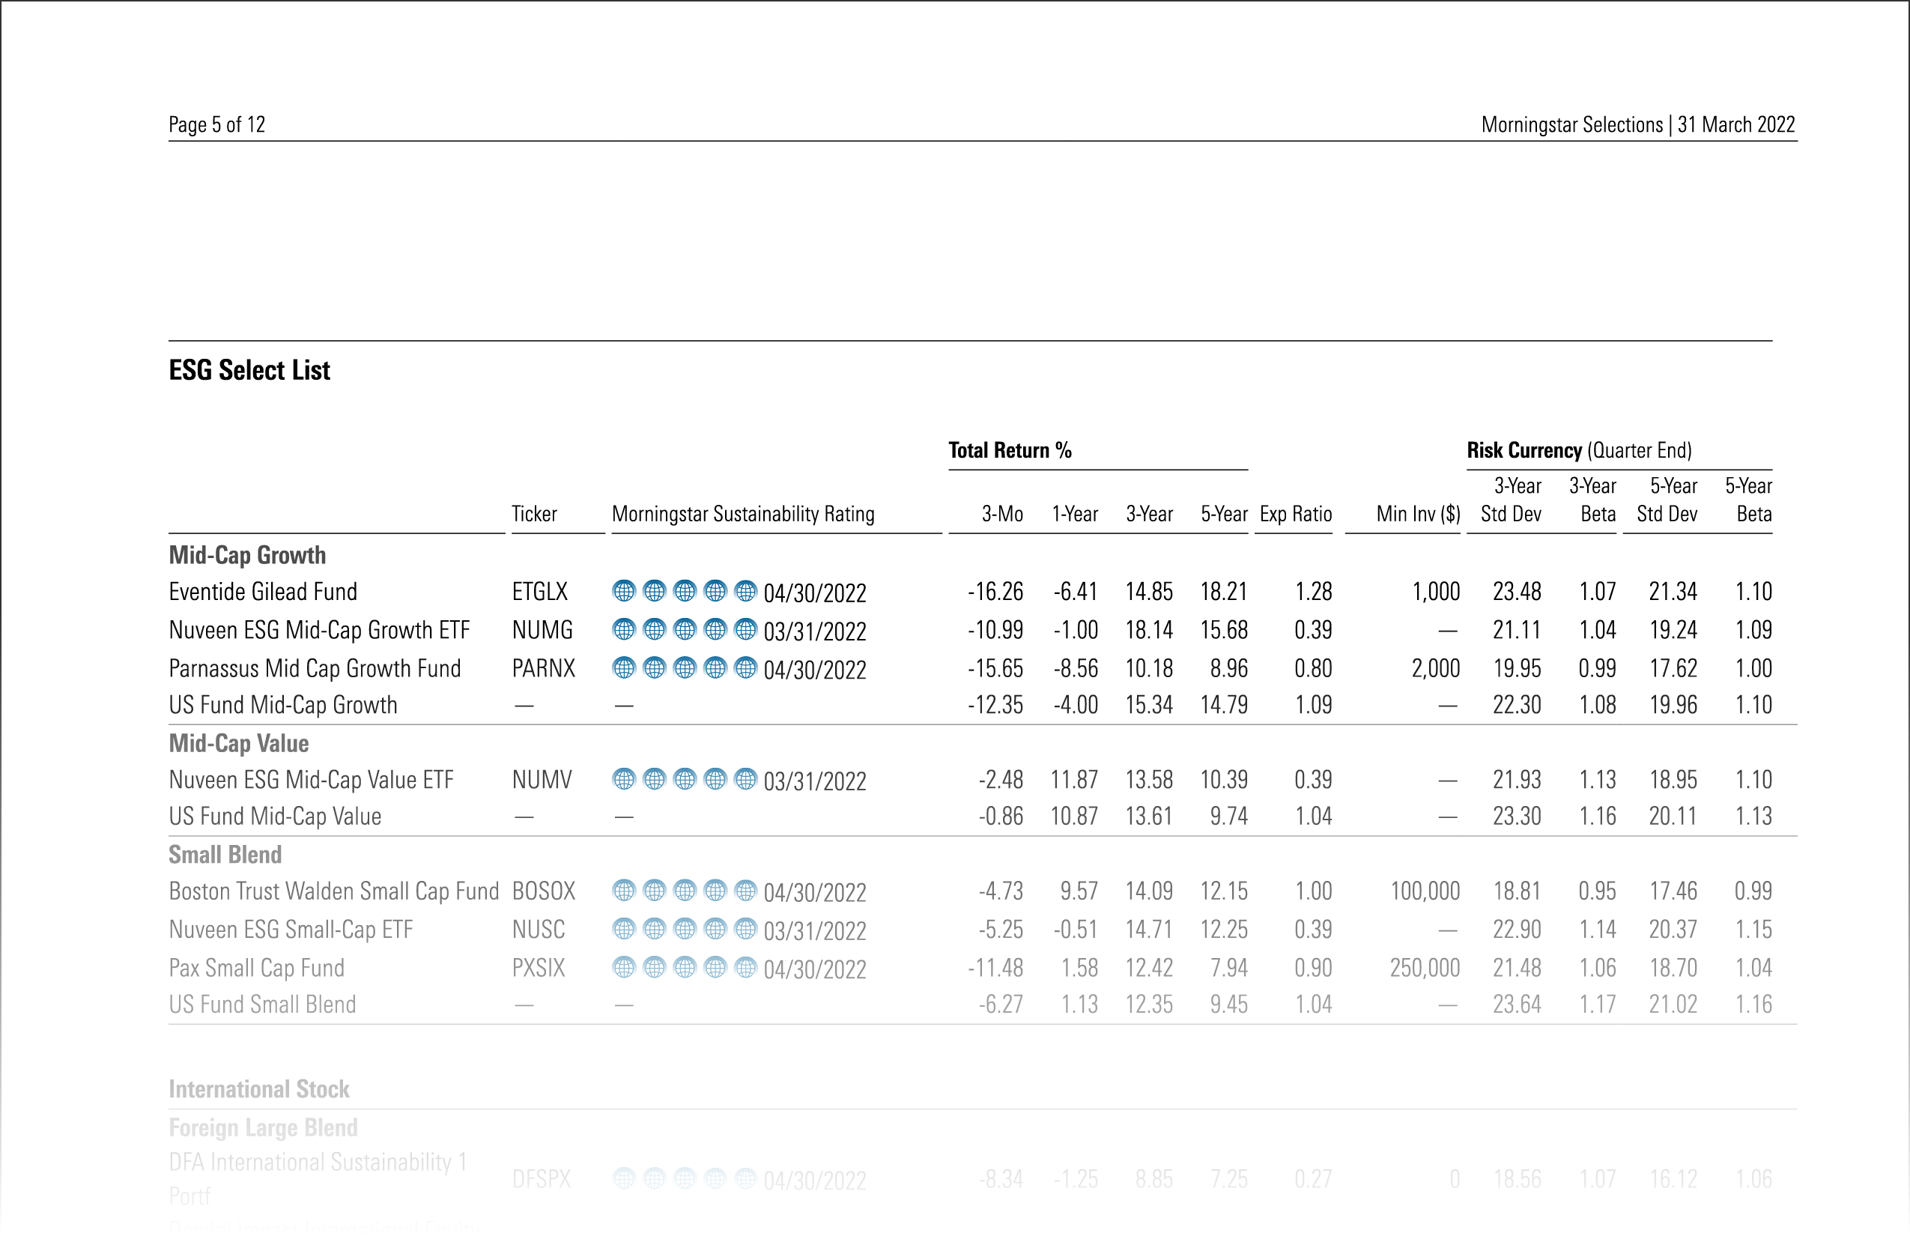Click the Morningstar Sustainability Rating column header
This screenshot has height=1236, width=1910.
click(742, 515)
